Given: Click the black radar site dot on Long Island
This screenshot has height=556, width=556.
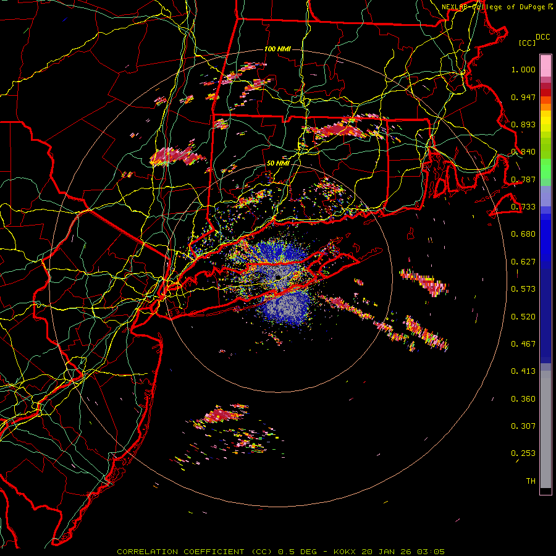Looking at the screenshot, I should coord(278,277).
